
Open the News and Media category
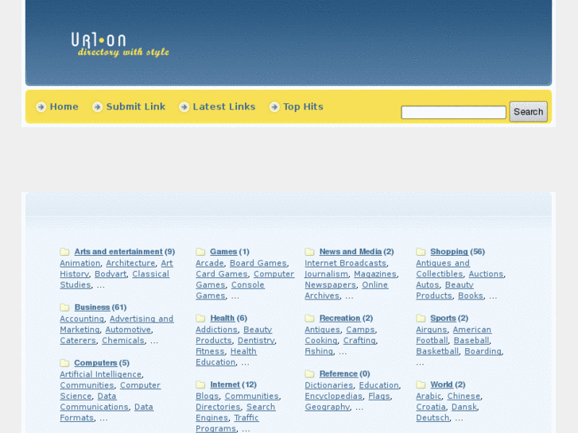point(351,252)
